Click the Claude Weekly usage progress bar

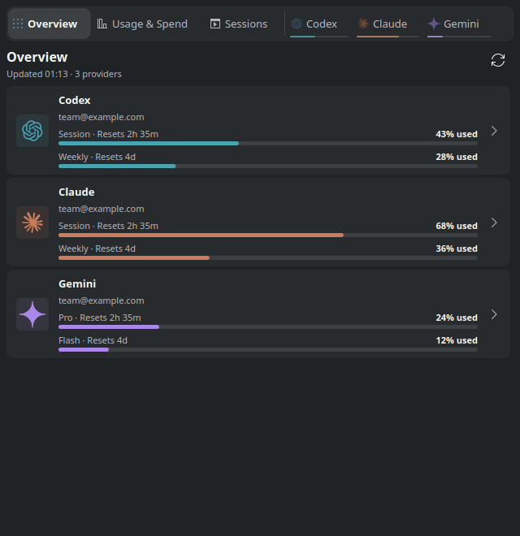(268, 258)
